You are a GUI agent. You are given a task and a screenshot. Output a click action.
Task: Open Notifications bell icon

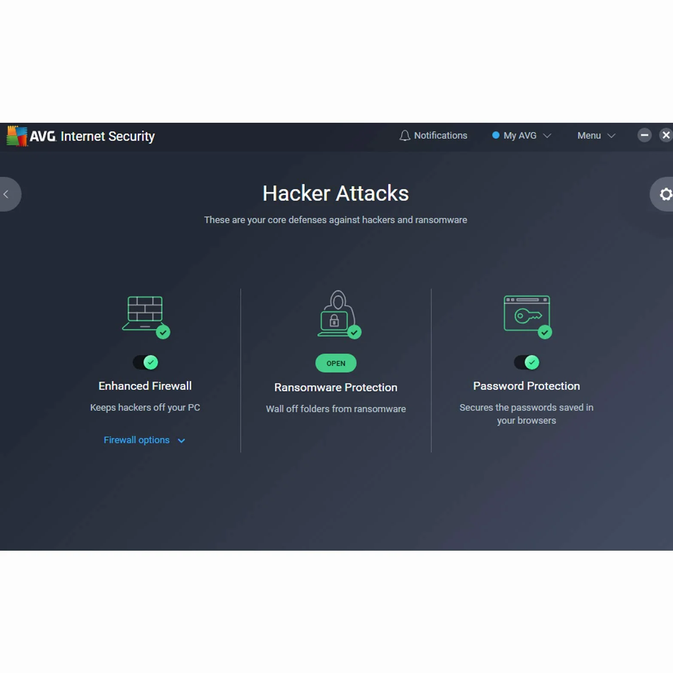click(x=404, y=136)
